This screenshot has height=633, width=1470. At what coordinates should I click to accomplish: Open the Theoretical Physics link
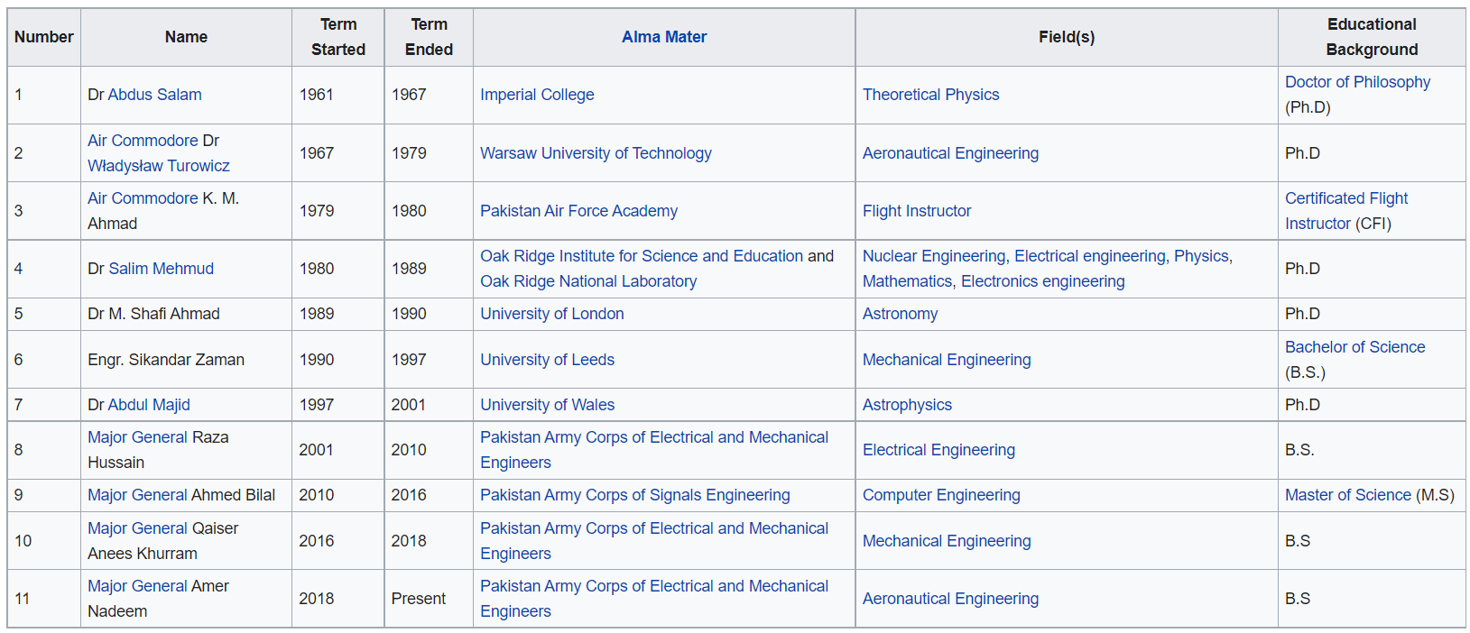[930, 95]
